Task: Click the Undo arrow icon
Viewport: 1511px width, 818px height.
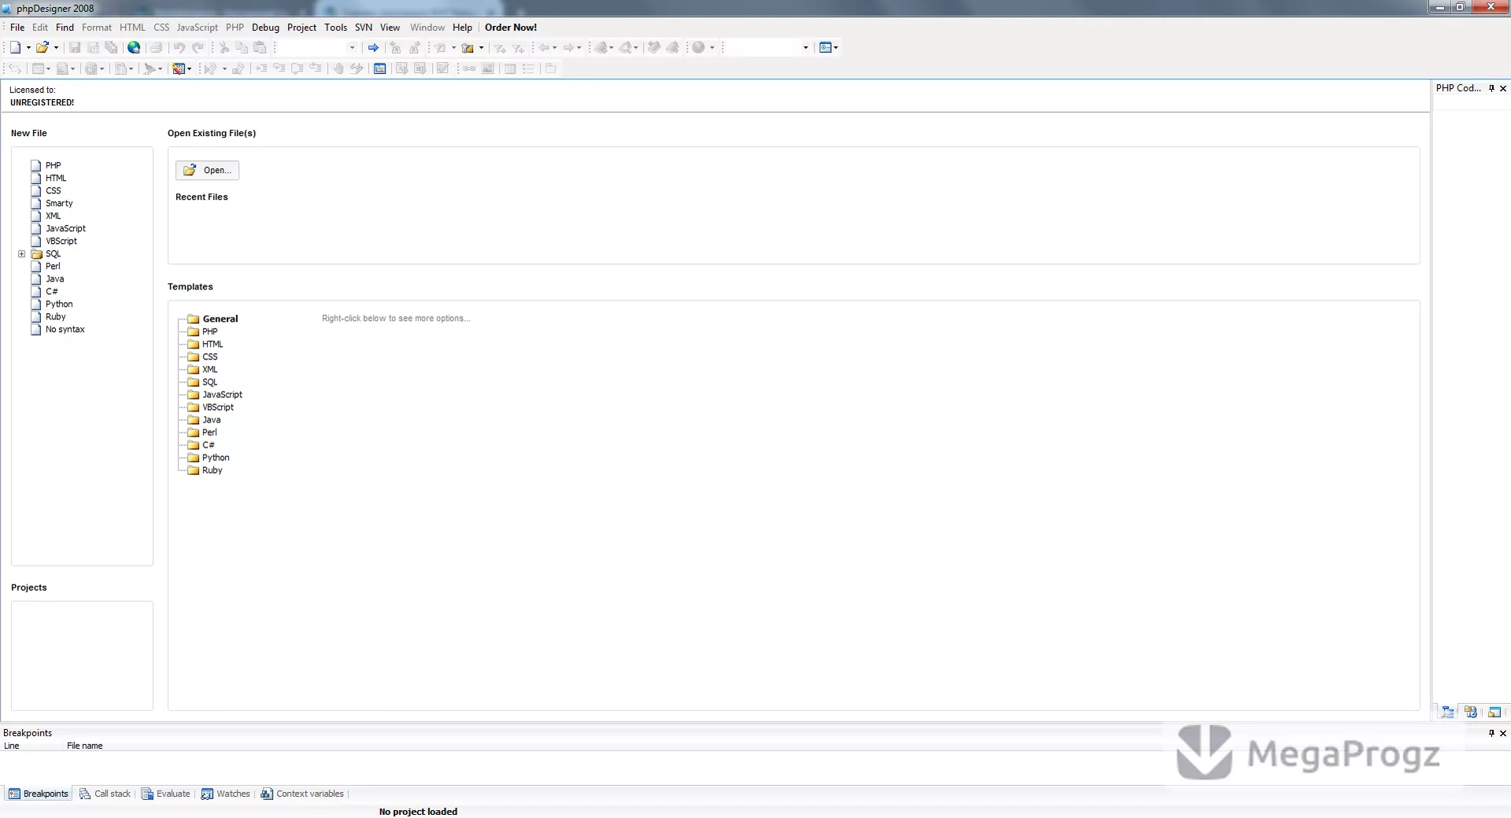Action: coord(179,47)
